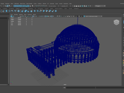124x93 pixels.
Task: Expand the left panel dropdown arrow
Action: [8, 18]
